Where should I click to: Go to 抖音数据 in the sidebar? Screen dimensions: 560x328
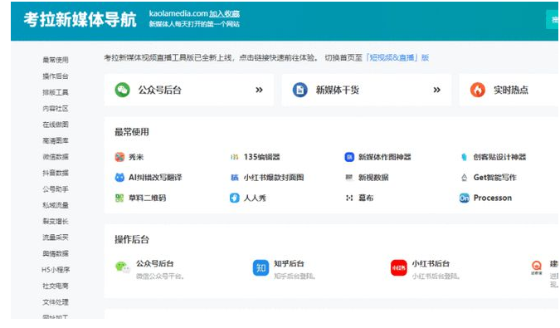[56, 173]
